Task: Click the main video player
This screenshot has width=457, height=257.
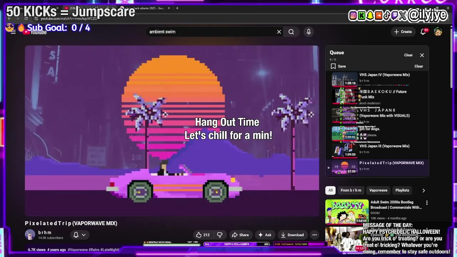Action: click(172, 131)
